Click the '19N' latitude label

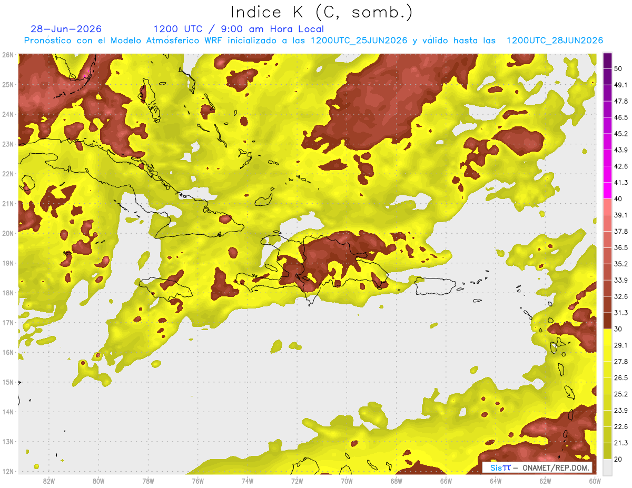(8, 263)
